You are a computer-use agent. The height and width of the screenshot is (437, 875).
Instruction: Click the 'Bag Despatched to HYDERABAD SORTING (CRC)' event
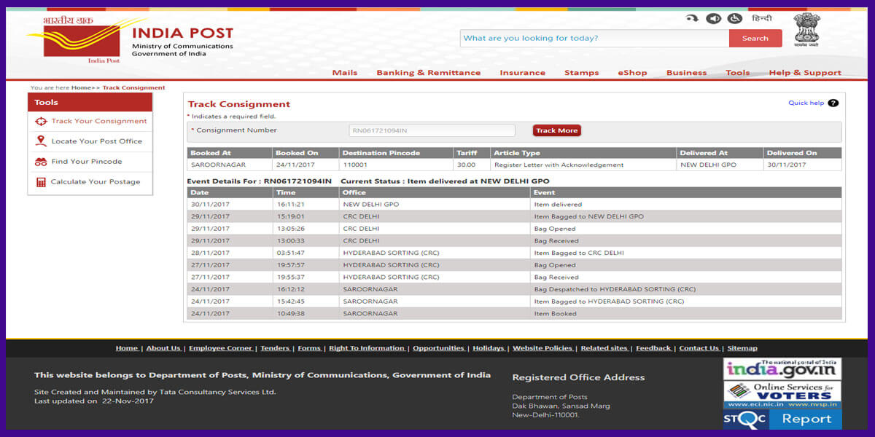pos(615,289)
